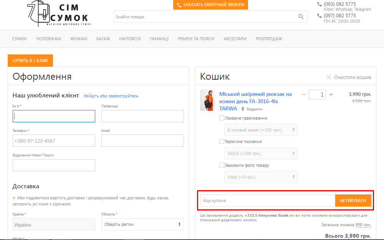Enable the Термічне тиснення checkbox

[x=222, y=141]
